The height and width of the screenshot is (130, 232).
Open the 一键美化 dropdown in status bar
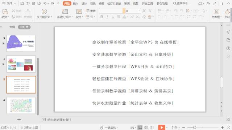tap(117, 127)
